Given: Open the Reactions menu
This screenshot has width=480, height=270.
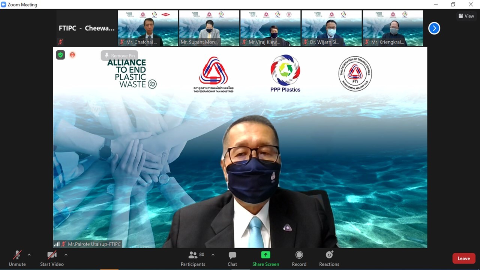Looking at the screenshot, I should [x=329, y=255].
